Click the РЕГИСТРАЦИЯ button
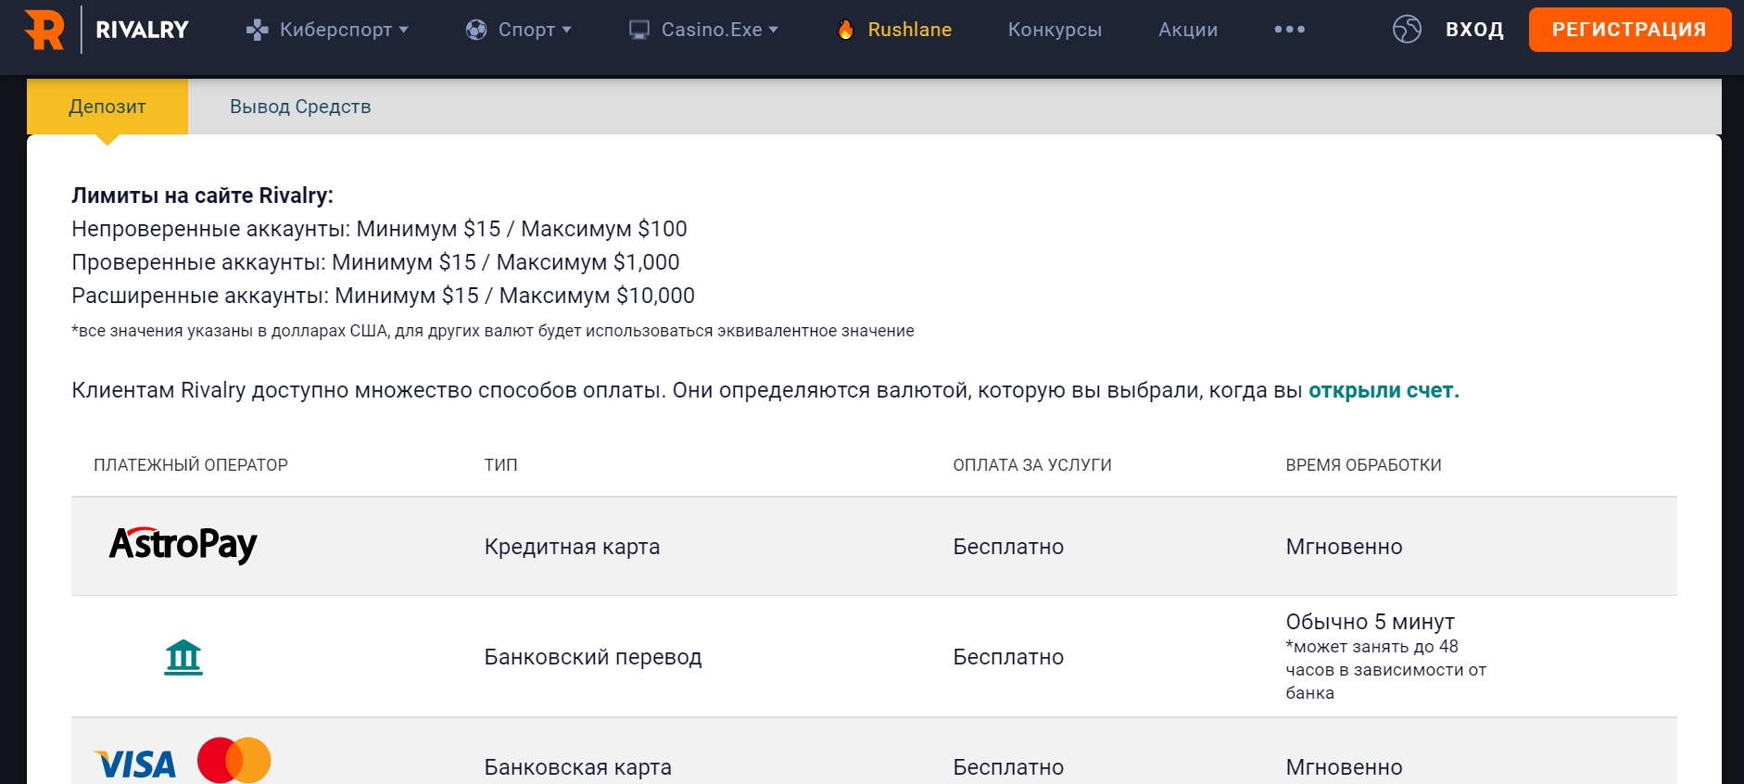This screenshot has height=784, width=1744. pos(1630,30)
